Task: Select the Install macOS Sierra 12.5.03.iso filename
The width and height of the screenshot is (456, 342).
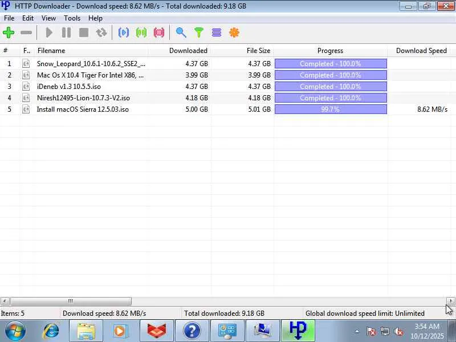Action: [83, 109]
